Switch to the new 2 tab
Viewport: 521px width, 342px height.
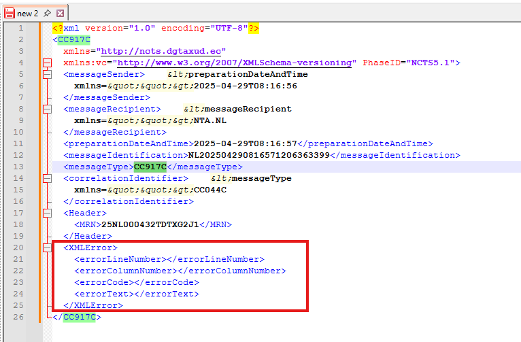click(28, 13)
